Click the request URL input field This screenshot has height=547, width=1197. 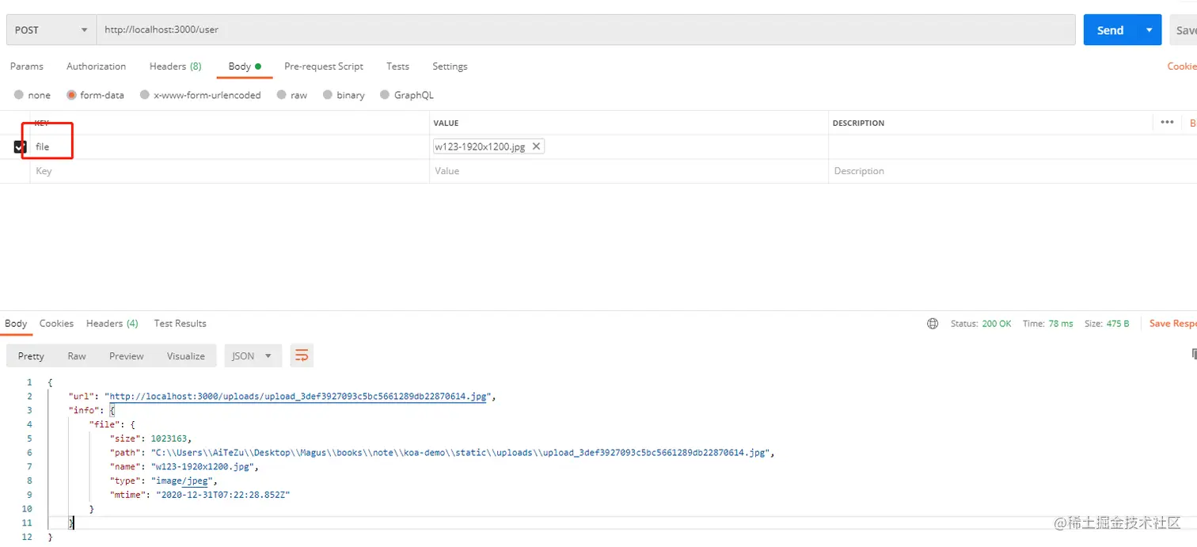pyautogui.click(x=586, y=30)
